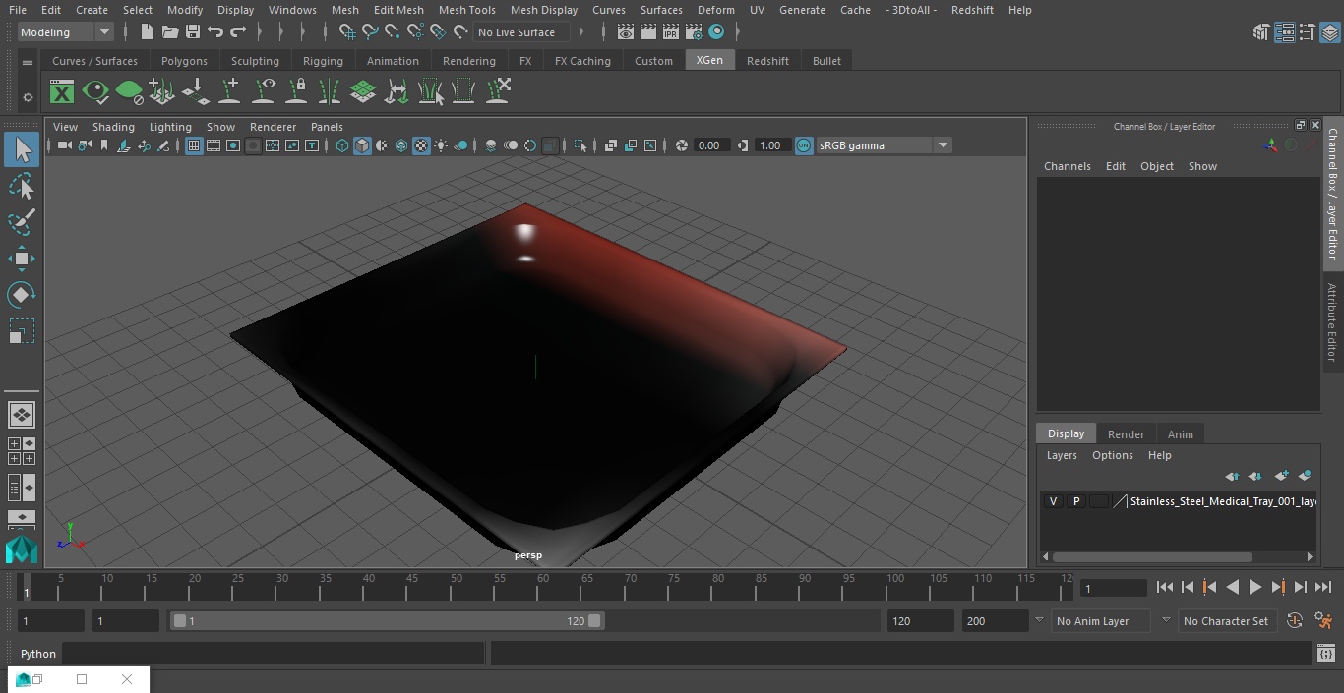This screenshot has height=693, width=1344.
Task: Save scene with the floppy disk icon
Action: 192,32
